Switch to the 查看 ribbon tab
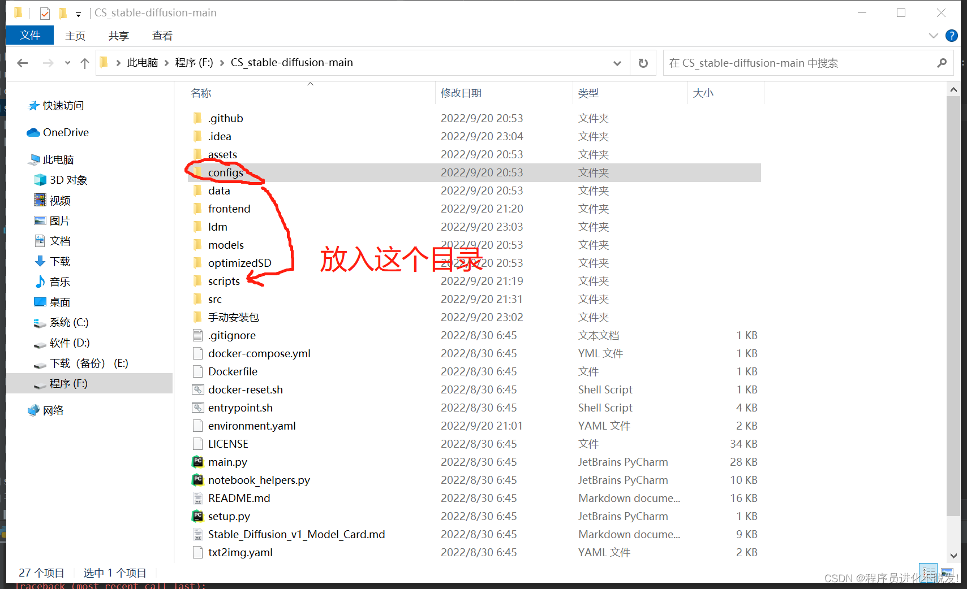 (x=162, y=36)
